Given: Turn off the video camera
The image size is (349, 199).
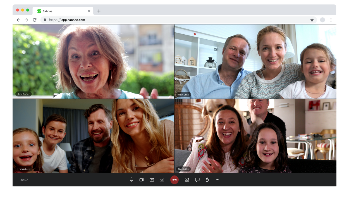Looking at the screenshot, I should click(142, 180).
